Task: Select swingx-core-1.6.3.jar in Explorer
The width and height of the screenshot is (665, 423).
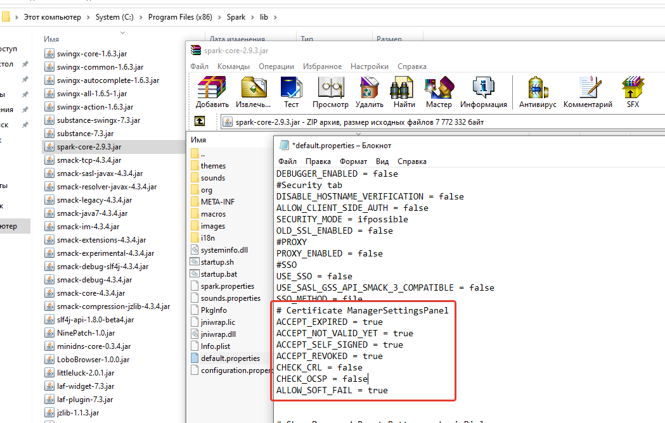Action: (92, 54)
